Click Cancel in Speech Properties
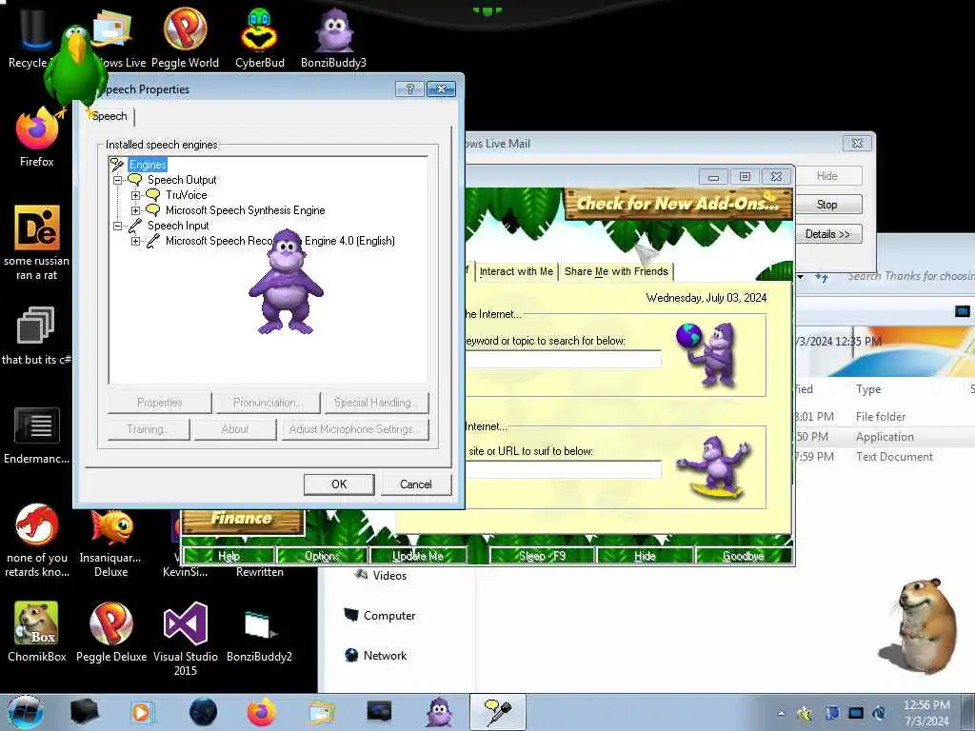This screenshot has width=975, height=731. pos(416,484)
